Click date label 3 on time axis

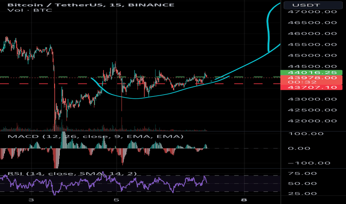(31, 200)
